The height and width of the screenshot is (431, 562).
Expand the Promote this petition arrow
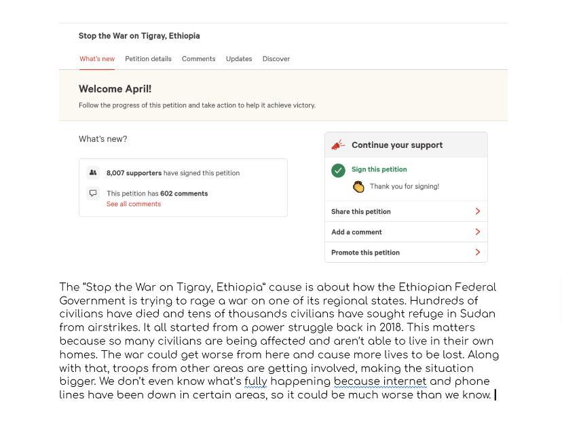(477, 252)
